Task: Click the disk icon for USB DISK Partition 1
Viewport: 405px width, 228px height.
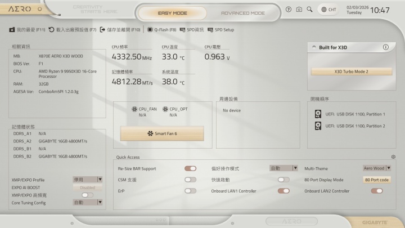Action: 318,114
